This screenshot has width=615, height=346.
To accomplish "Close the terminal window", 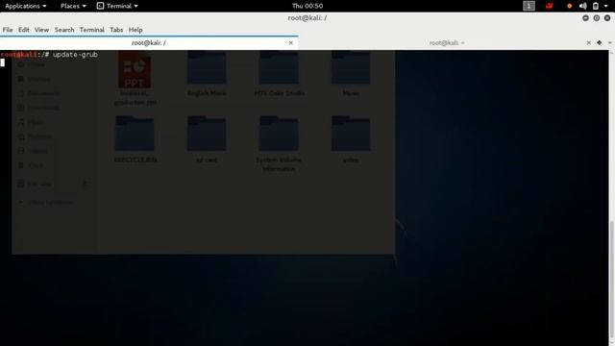I will click(607, 18).
